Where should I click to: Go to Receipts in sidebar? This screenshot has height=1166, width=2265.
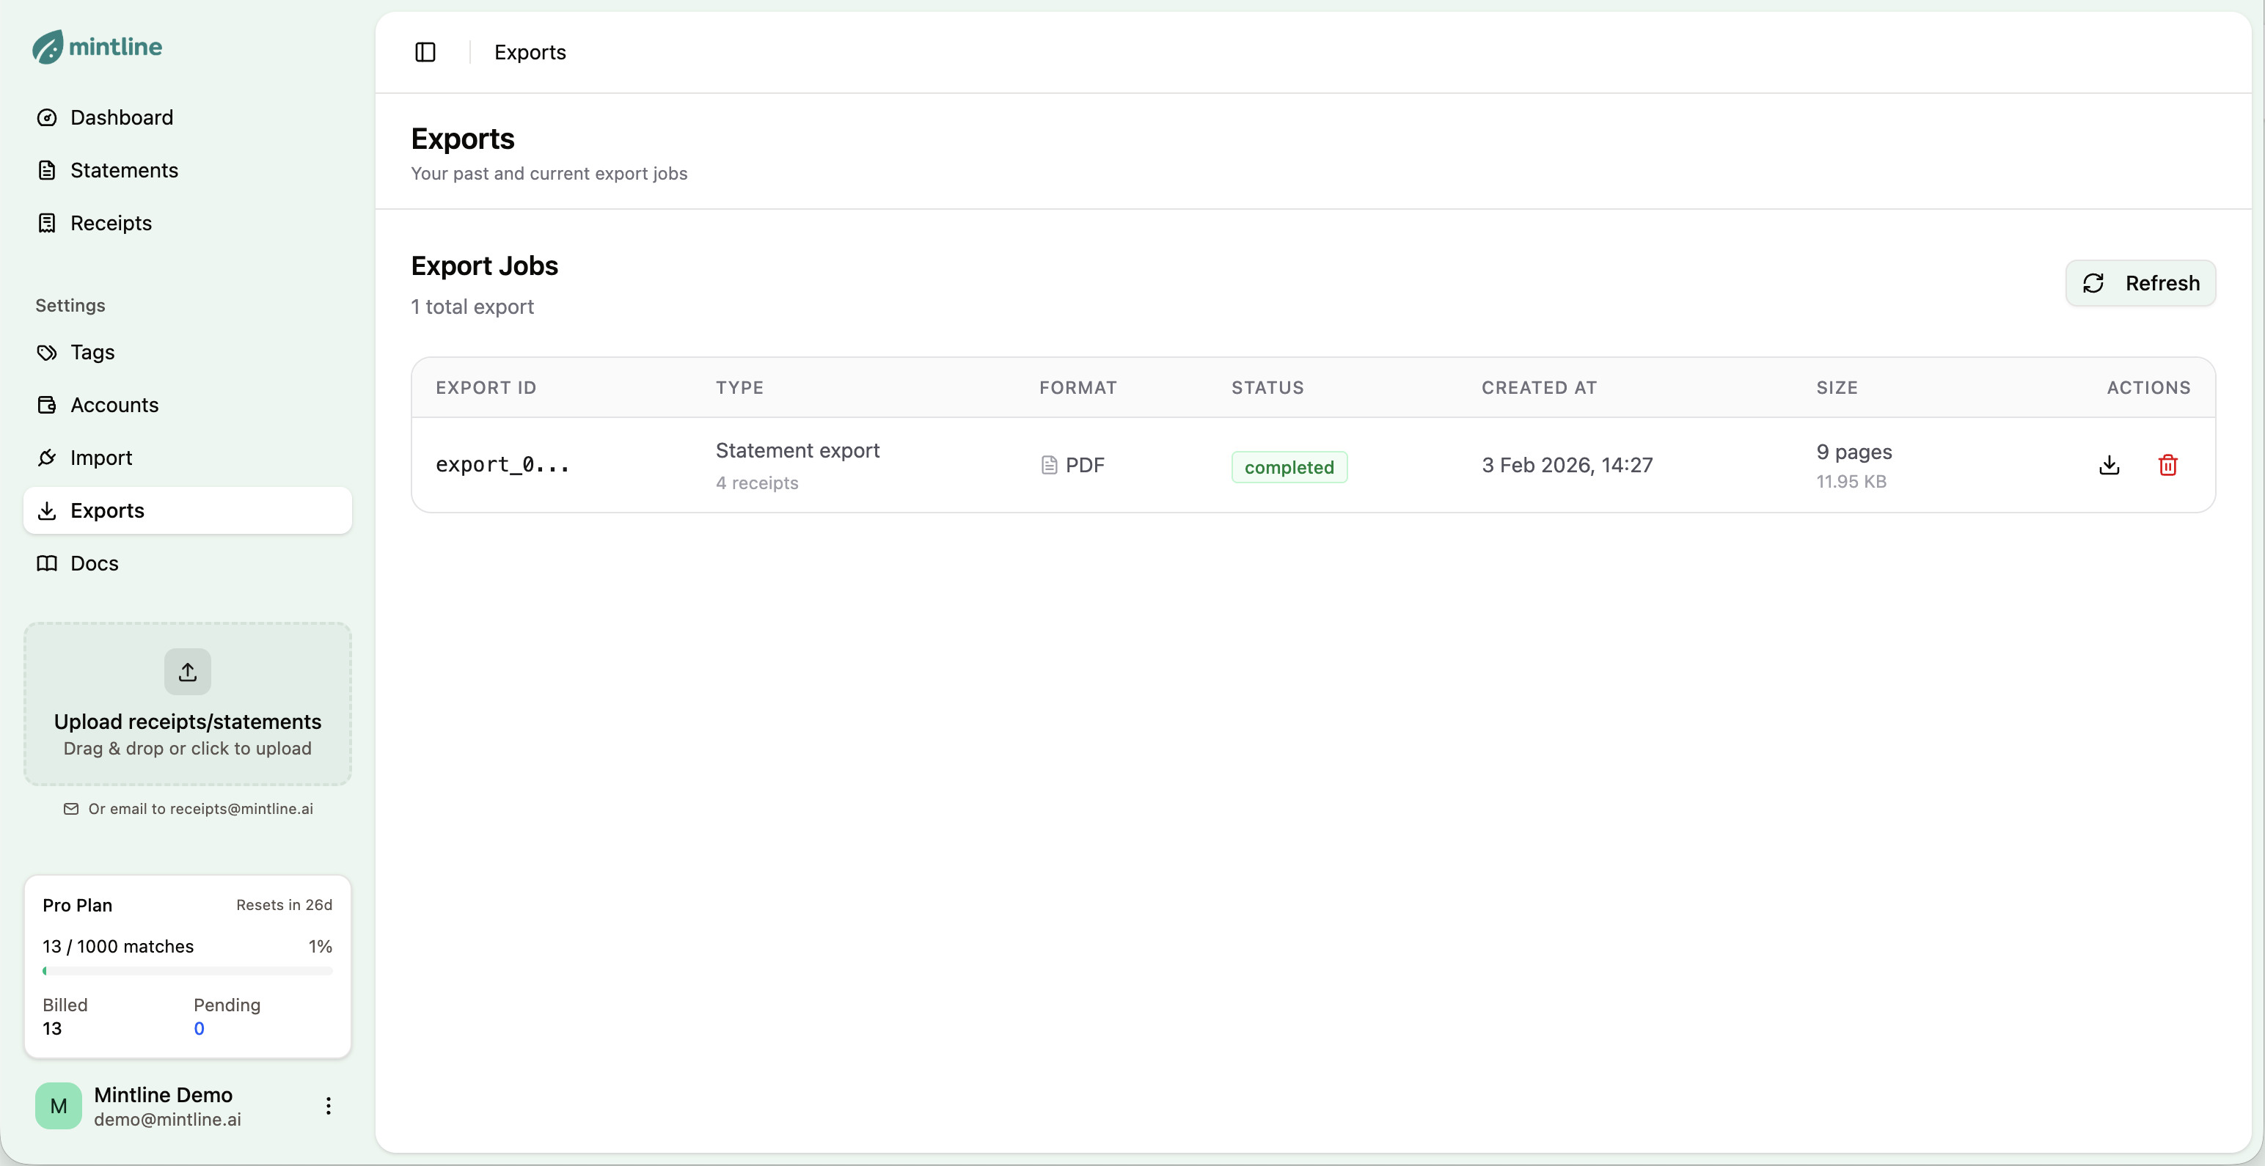(x=111, y=224)
